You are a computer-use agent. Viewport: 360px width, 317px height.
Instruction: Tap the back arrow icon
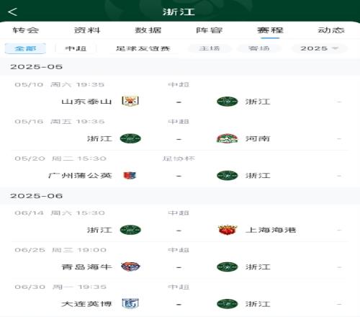12,12
